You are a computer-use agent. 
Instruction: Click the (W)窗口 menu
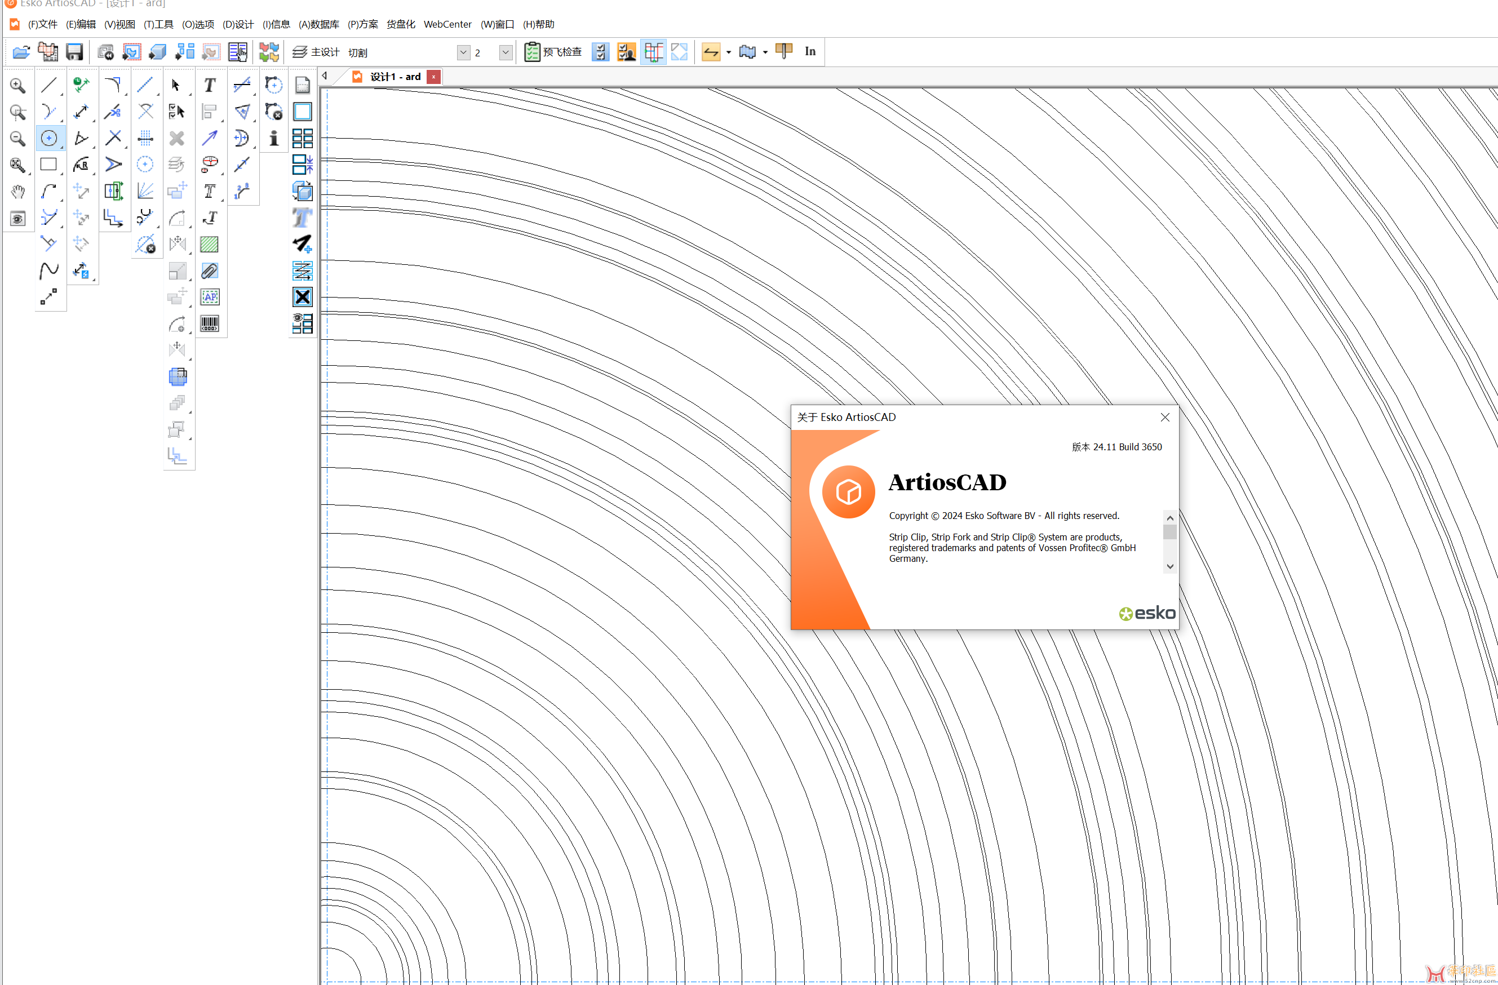(497, 25)
